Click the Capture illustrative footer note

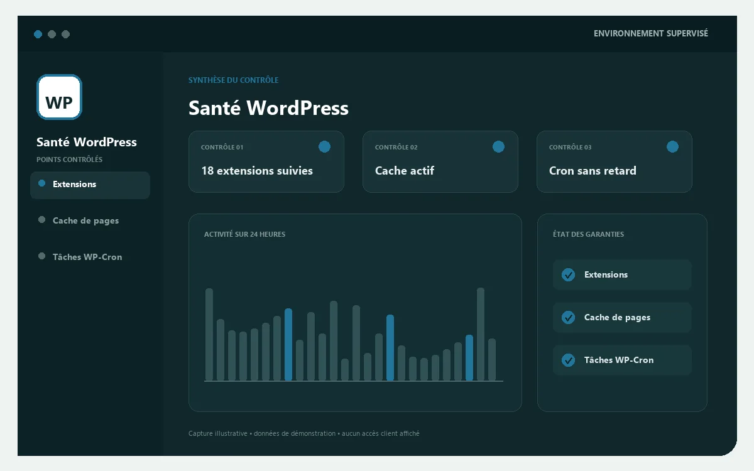tap(304, 433)
